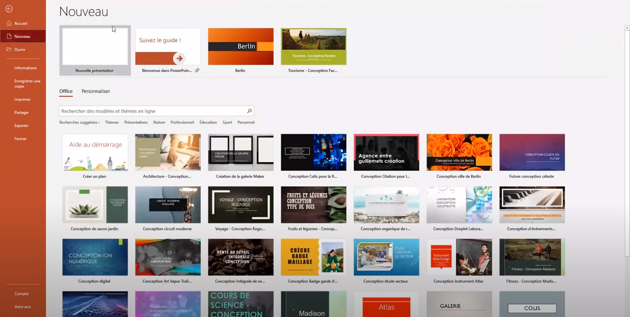This screenshot has width=630, height=317.
Task: Click the Accueil home icon
Action: point(9,23)
